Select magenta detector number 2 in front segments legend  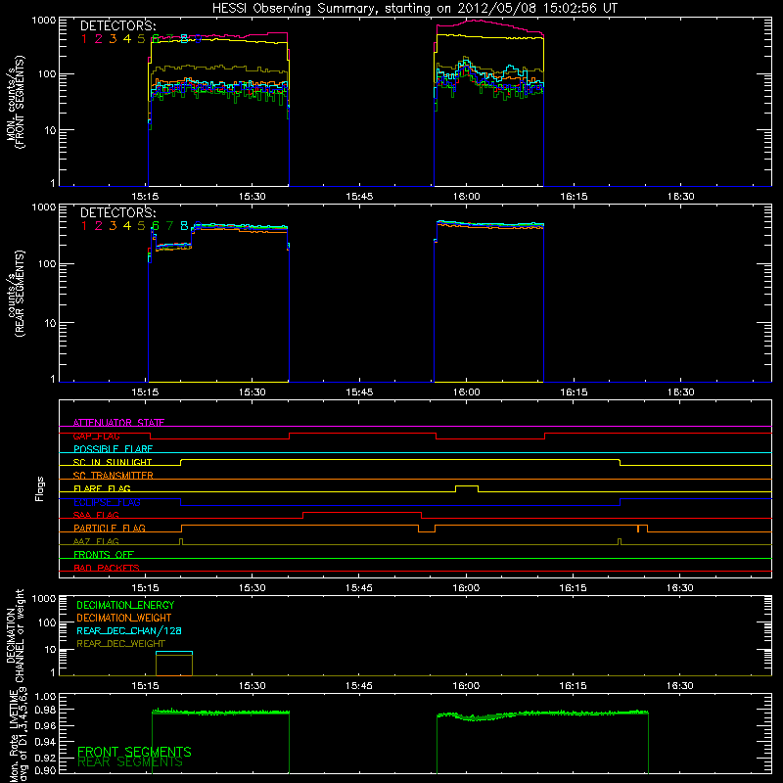(99, 39)
